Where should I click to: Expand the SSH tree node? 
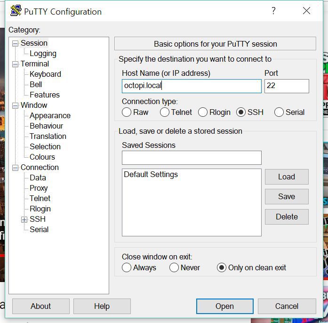coord(24,219)
